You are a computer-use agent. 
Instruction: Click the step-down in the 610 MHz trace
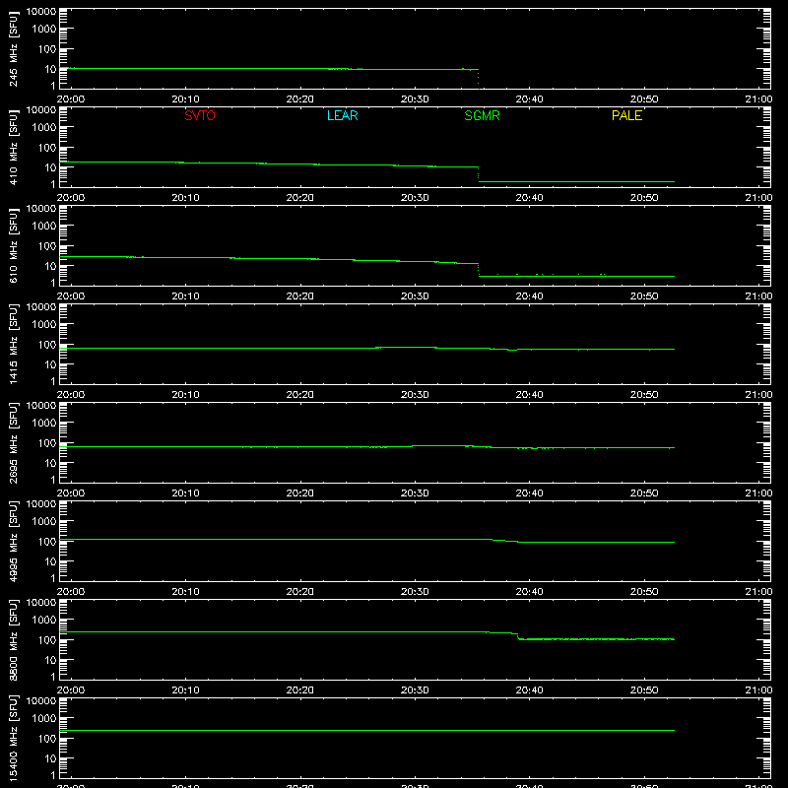pos(478,269)
